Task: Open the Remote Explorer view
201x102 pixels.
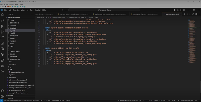Action: coord(2,43)
